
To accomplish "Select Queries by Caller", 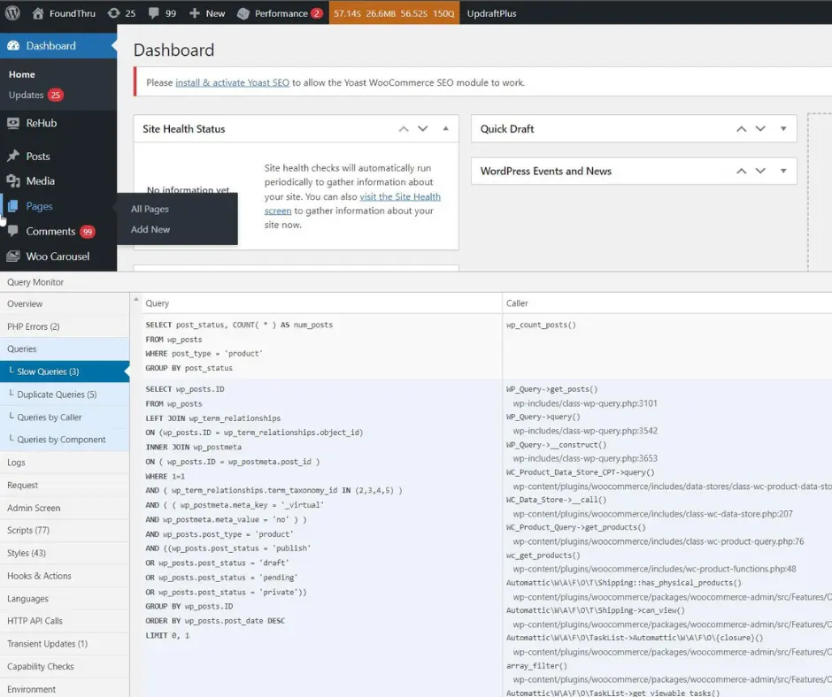I will tap(65, 417).
